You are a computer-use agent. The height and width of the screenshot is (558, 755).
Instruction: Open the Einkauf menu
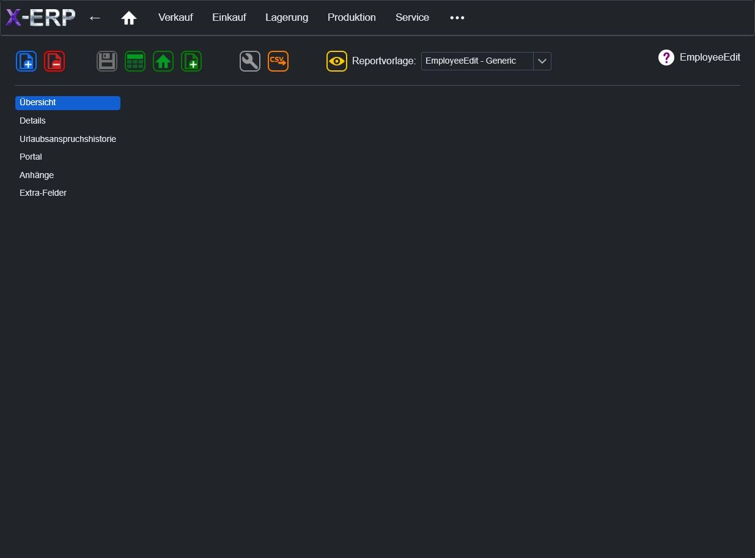229,18
